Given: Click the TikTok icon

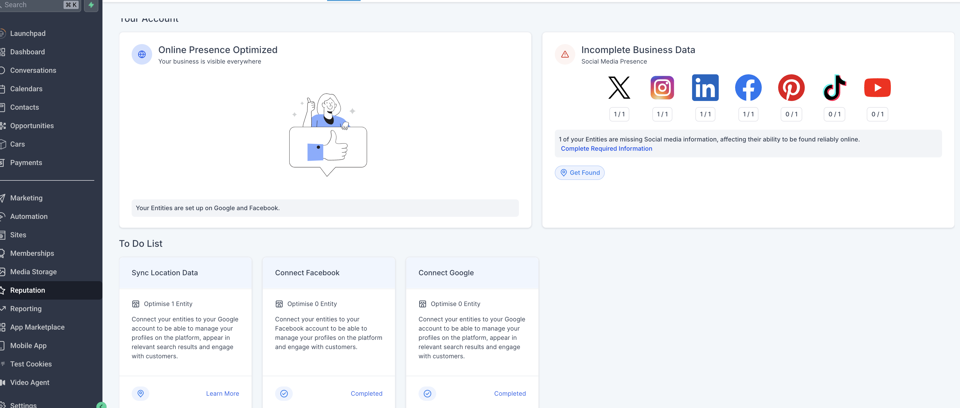Looking at the screenshot, I should pos(834,88).
